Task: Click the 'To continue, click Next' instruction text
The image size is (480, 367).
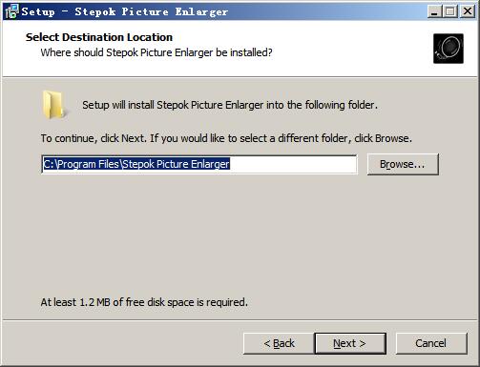Action: click(226, 138)
